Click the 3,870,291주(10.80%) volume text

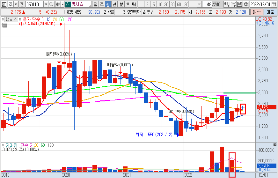pyautogui.click(x=21, y=149)
